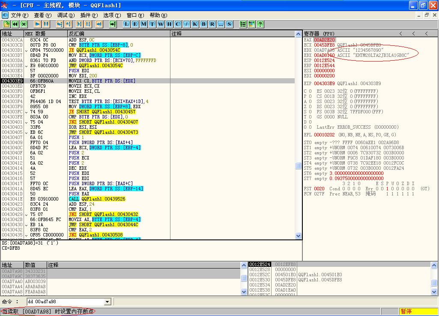439x316 pixels.
Task: Open Breakpoints window with B button
Action: point(203,24)
